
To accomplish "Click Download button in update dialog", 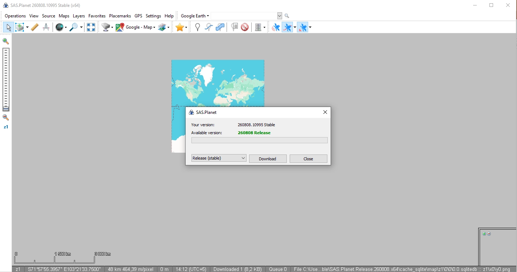I will 268,159.
